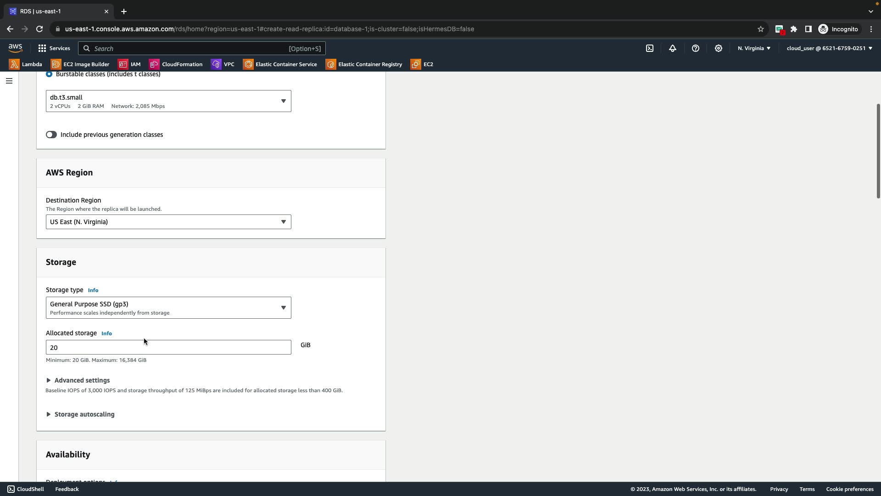Open the Destination Region dropdown
The image size is (881, 496).
(168, 222)
